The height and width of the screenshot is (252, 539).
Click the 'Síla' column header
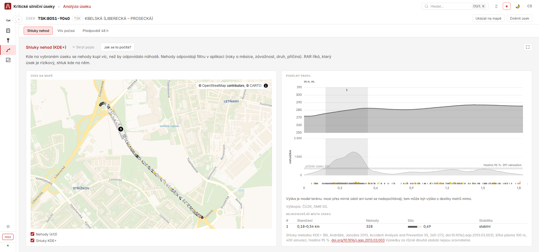tap(411, 221)
